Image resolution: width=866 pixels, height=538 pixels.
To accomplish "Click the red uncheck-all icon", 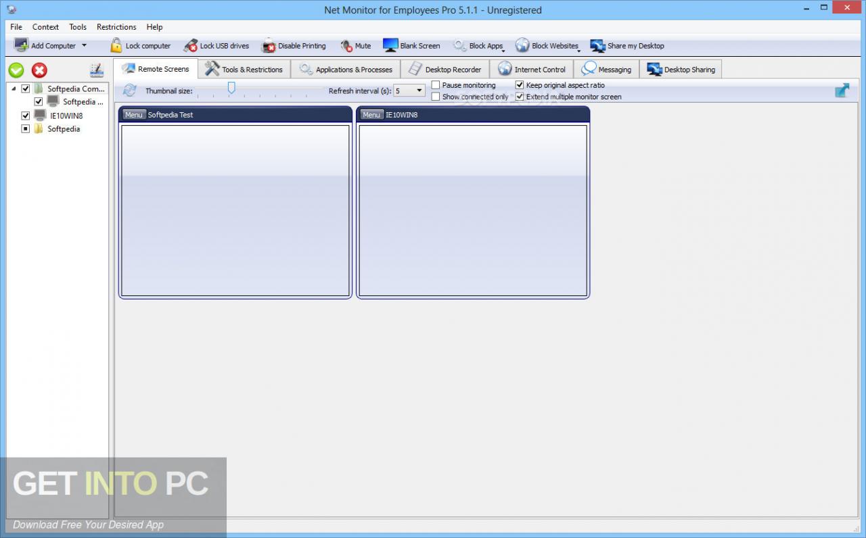I will click(x=40, y=70).
